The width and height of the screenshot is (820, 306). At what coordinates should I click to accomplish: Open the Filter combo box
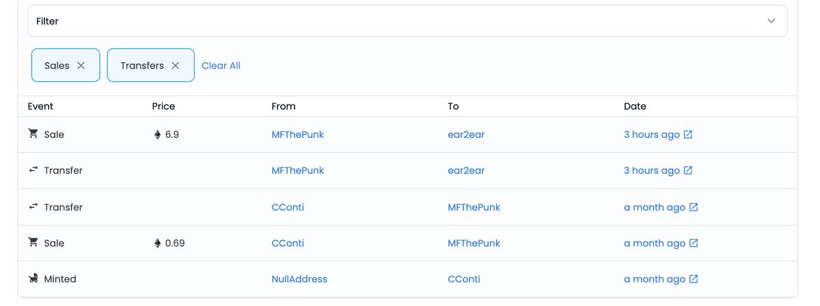pyautogui.click(x=407, y=21)
